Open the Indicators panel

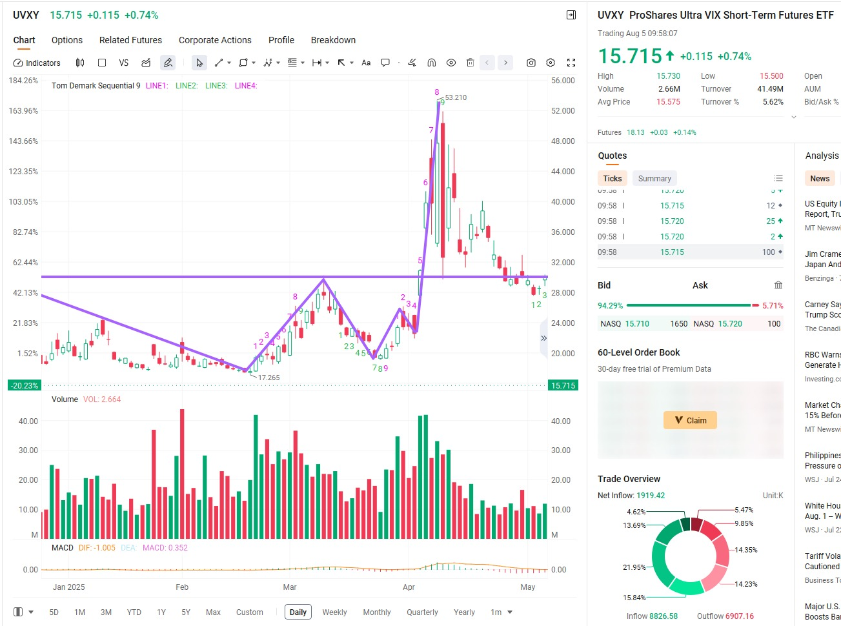(37, 63)
